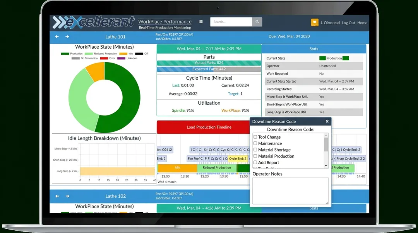Toggle Idle legend swatch in chart legend
The width and height of the screenshot is (418, 233).
(123, 54)
